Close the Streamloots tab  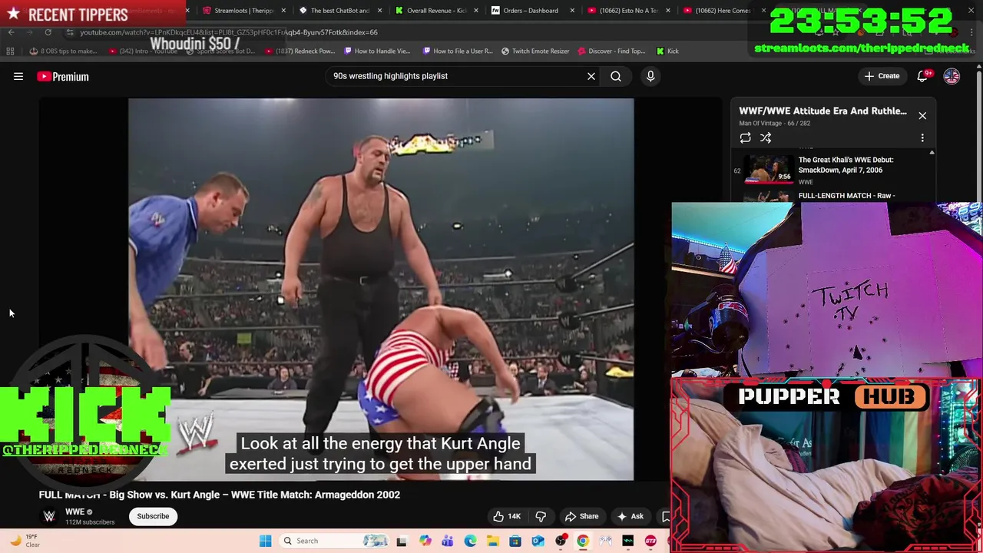coord(284,11)
